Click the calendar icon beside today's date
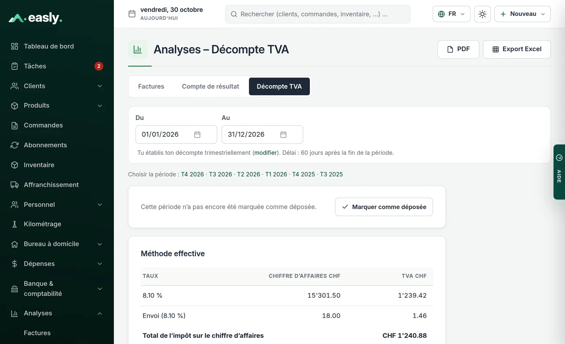 132,14
